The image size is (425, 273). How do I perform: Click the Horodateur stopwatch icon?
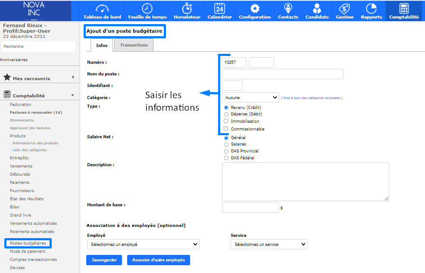[187, 9]
